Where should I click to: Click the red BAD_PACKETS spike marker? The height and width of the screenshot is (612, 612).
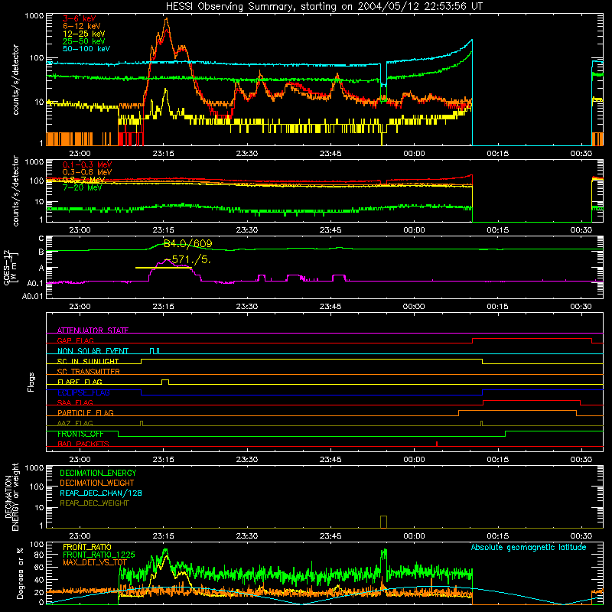(x=437, y=444)
